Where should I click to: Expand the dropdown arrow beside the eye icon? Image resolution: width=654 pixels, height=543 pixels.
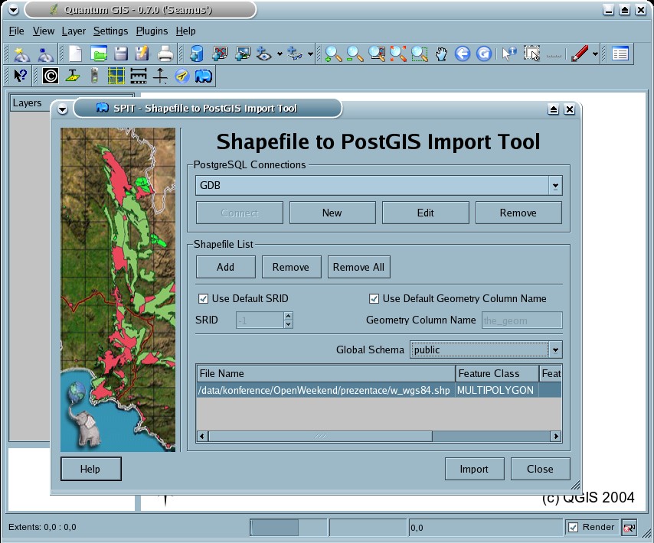point(280,54)
